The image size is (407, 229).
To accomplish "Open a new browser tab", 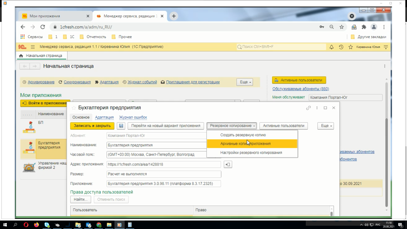I will coord(174,16).
